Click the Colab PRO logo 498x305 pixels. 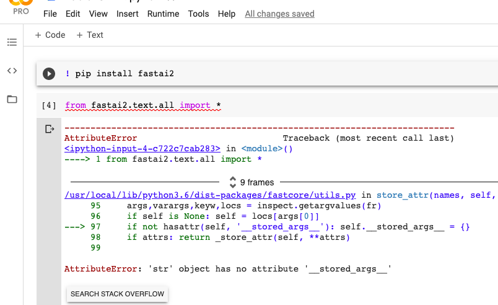pyautogui.click(x=21, y=7)
